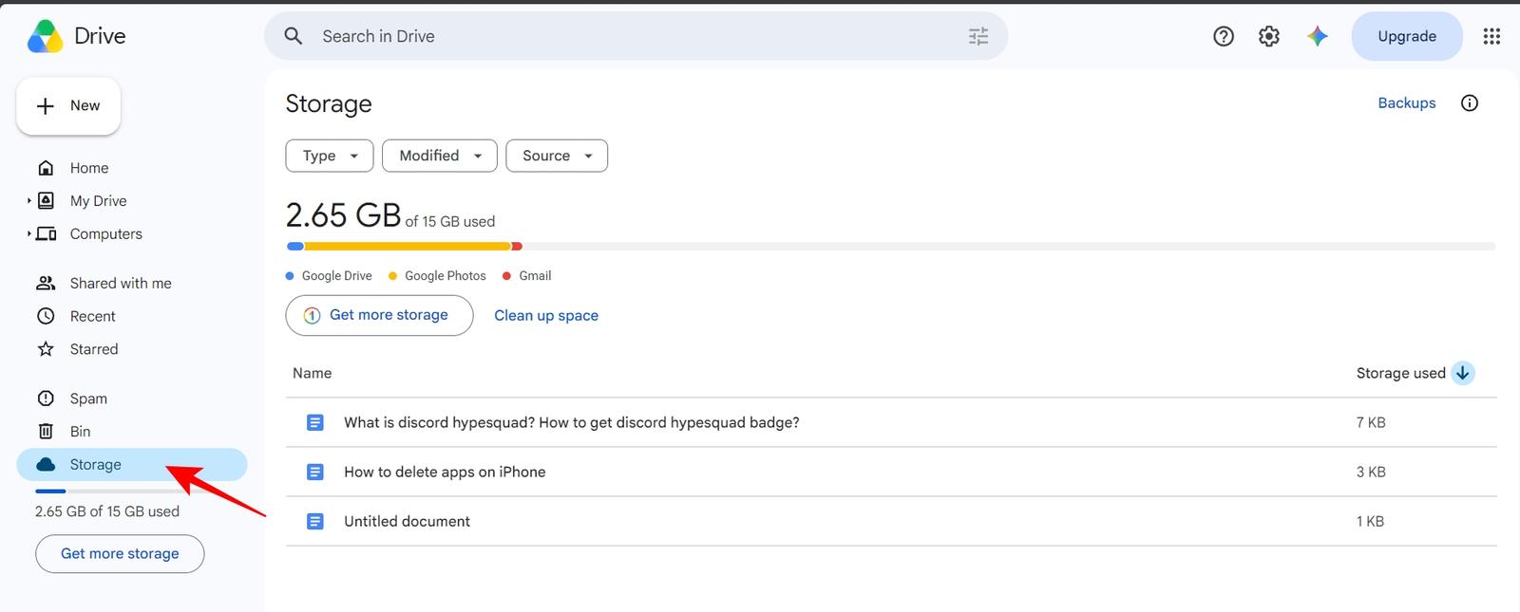Viewport: 1520px width, 612px height.
Task: Open the Settings gear icon
Action: 1269,36
